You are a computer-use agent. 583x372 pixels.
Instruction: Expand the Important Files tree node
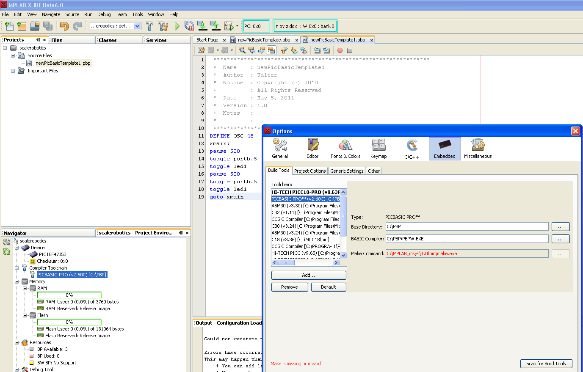coord(13,71)
